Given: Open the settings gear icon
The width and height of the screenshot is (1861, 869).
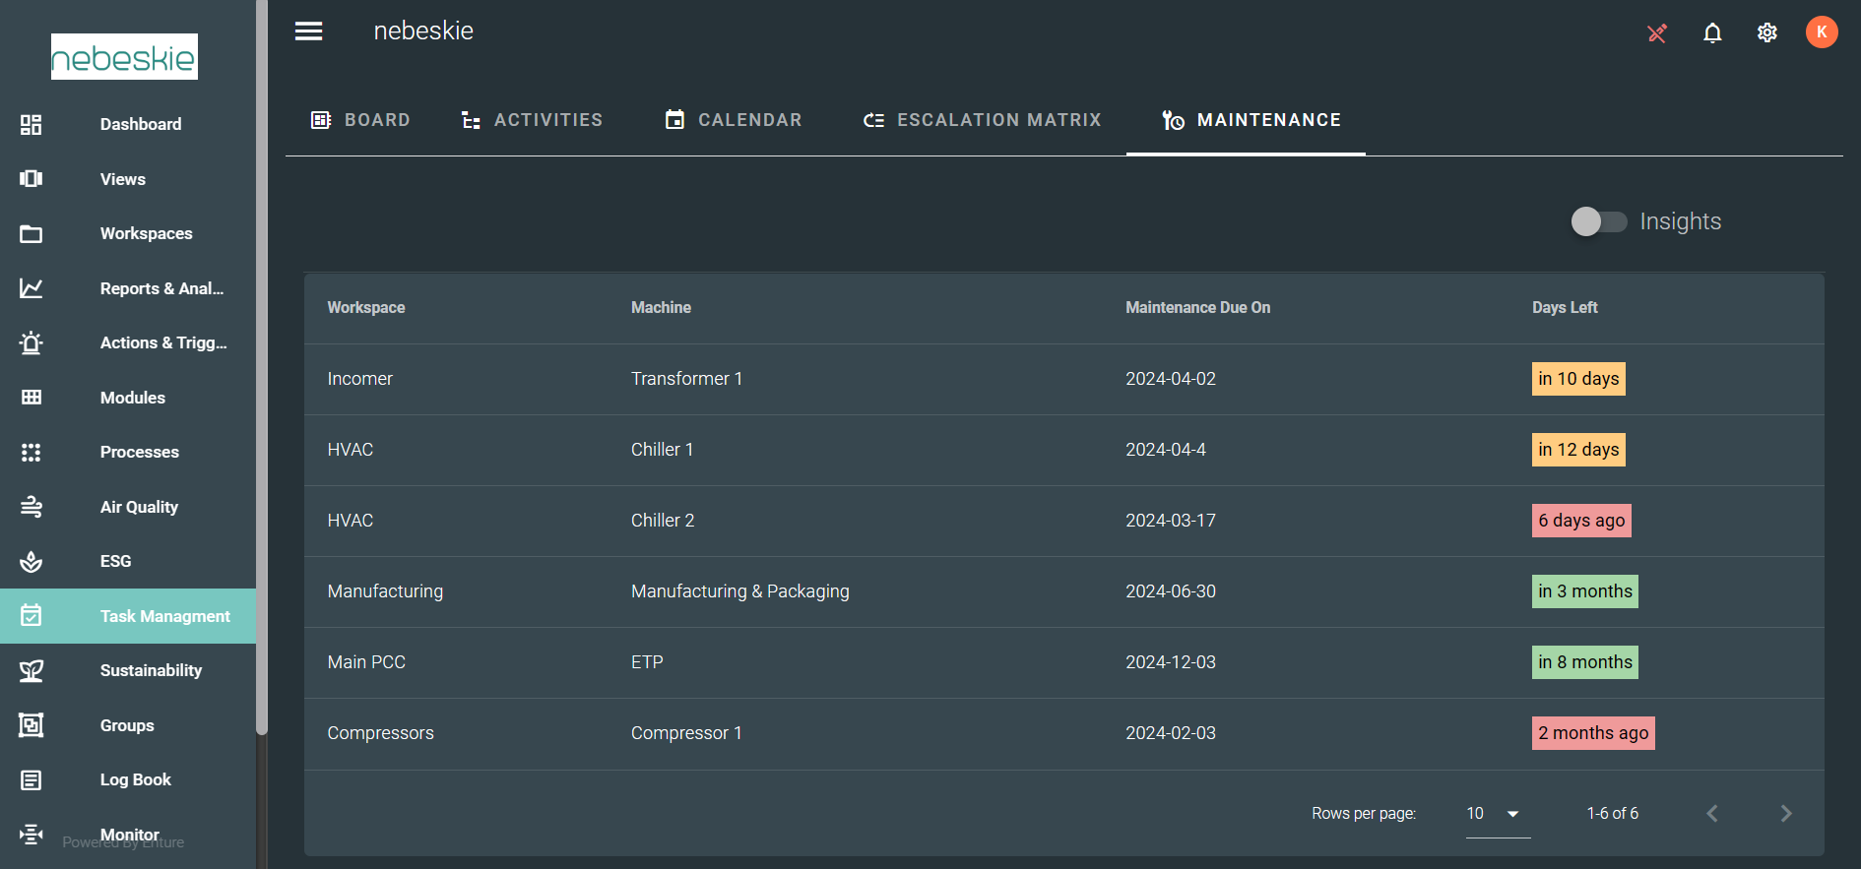Looking at the screenshot, I should [x=1766, y=32].
